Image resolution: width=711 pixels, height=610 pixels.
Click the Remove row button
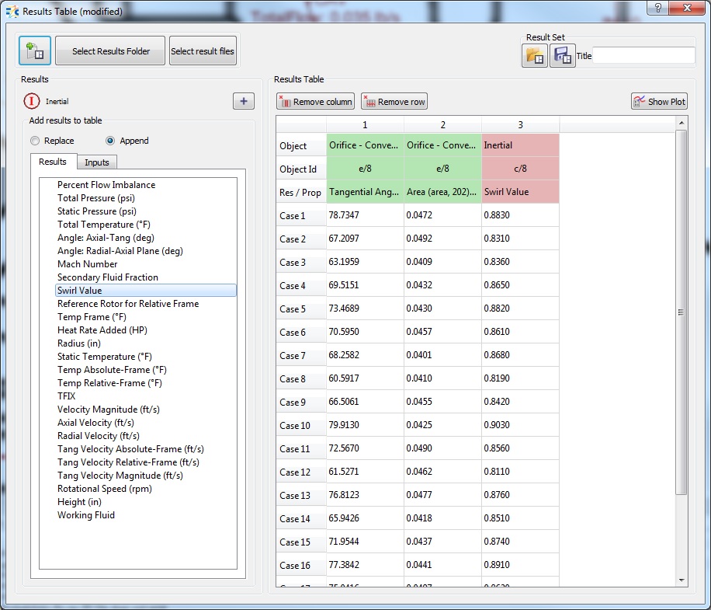tap(394, 102)
